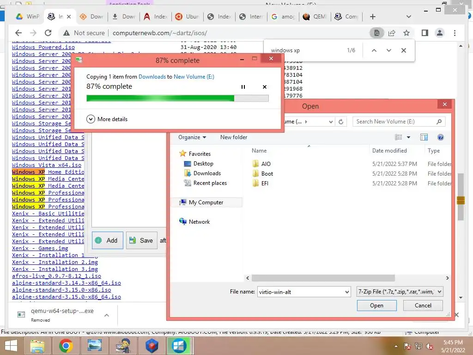Open a new Chrome tab
The height and width of the screenshot is (355, 473).
tap(373, 17)
